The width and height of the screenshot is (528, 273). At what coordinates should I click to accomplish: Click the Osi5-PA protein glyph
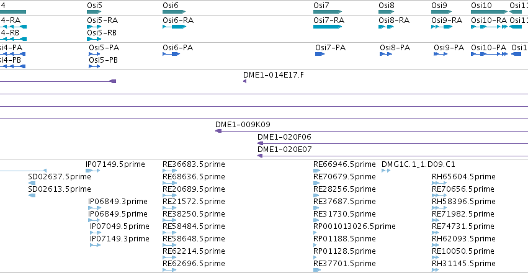pos(94,54)
